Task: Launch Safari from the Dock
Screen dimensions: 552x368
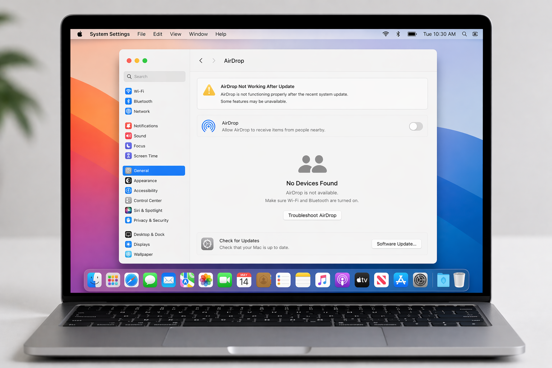Action: click(132, 280)
